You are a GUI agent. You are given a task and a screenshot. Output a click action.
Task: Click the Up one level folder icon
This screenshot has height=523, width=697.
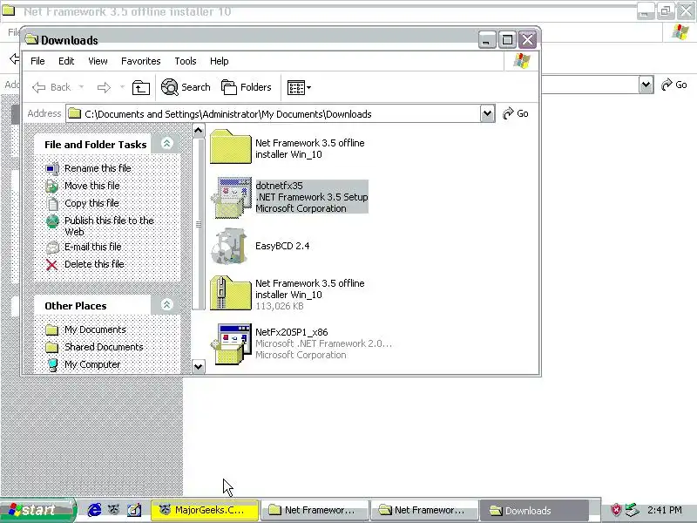tap(140, 88)
